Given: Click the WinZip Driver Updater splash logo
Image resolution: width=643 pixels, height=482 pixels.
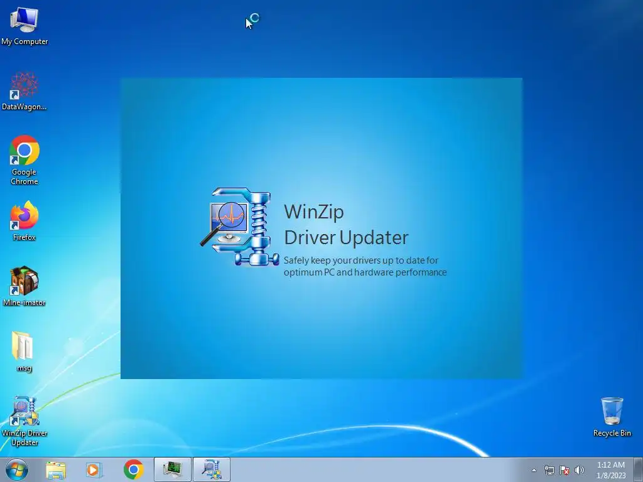Looking at the screenshot, I should (239, 227).
